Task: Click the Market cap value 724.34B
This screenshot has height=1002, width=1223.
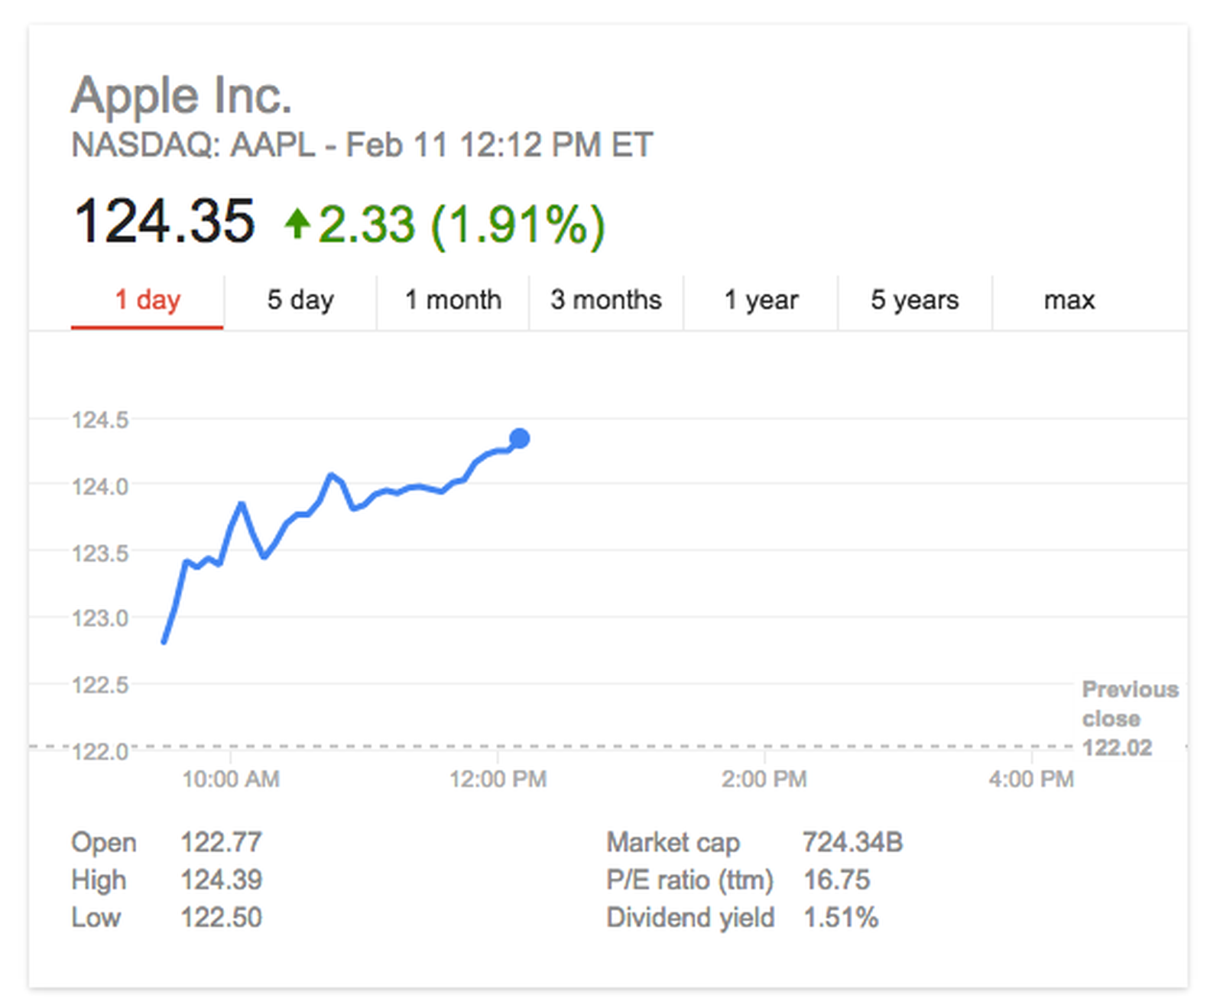Action: [x=853, y=841]
